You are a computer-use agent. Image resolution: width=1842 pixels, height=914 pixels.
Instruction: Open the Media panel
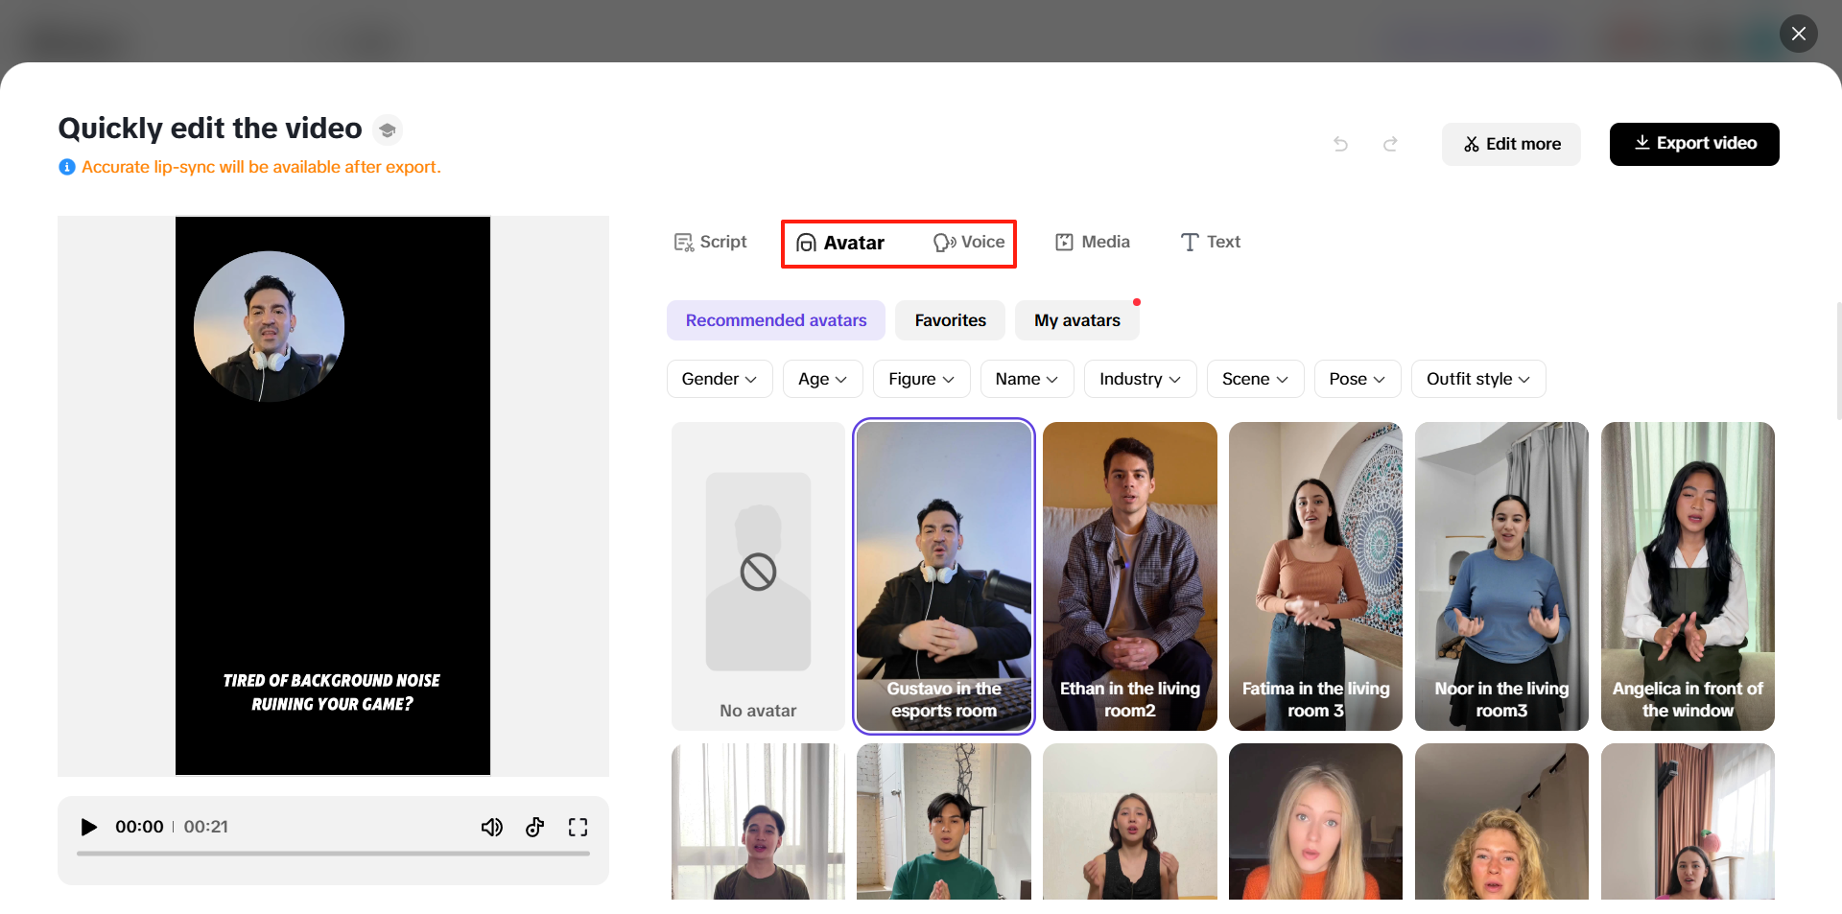(1092, 242)
